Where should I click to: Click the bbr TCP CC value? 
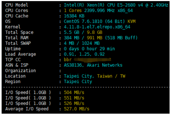(68, 60)
